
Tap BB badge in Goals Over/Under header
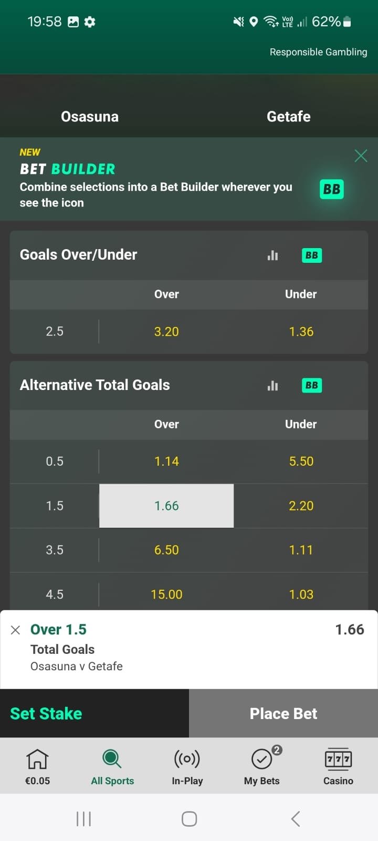pyautogui.click(x=311, y=255)
